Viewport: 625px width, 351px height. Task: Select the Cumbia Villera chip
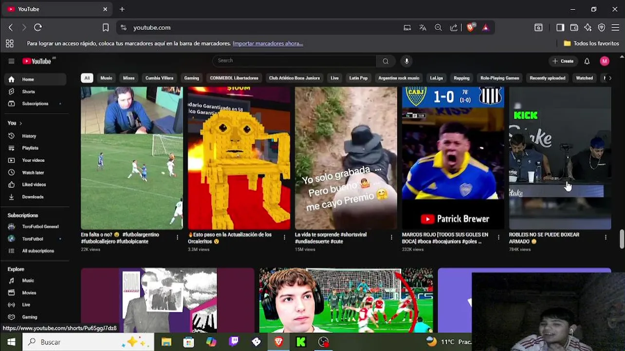(159, 78)
